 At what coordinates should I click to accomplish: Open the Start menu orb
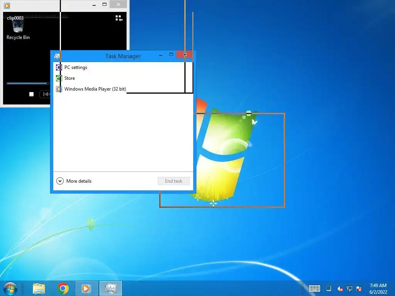click(10, 288)
